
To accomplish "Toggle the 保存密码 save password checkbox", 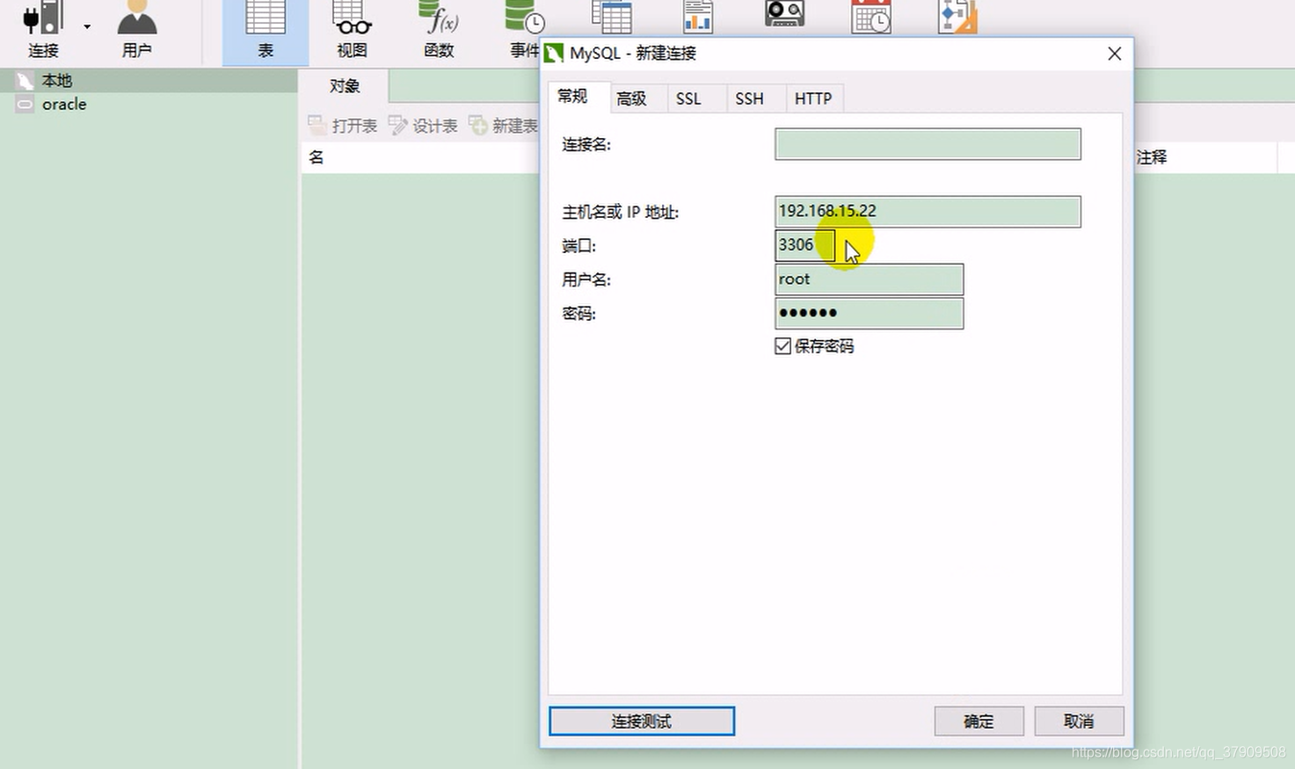I will (x=782, y=346).
